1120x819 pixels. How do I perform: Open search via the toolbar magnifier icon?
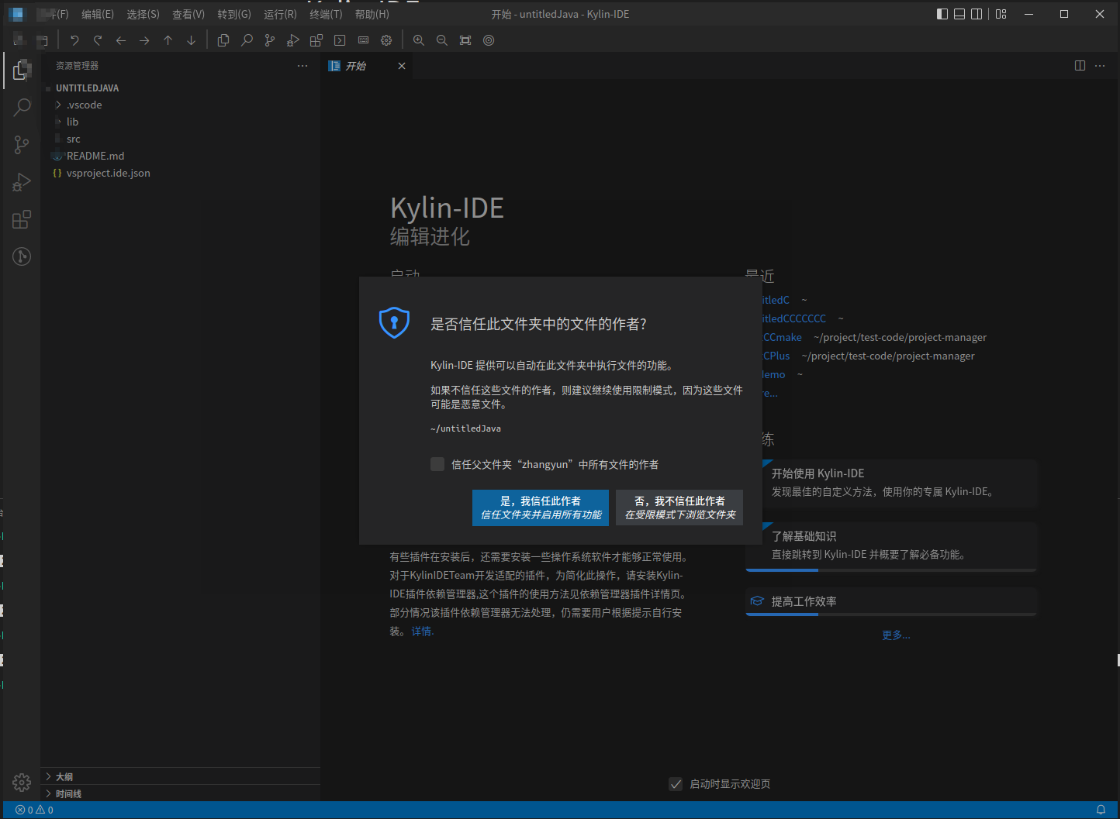247,40
